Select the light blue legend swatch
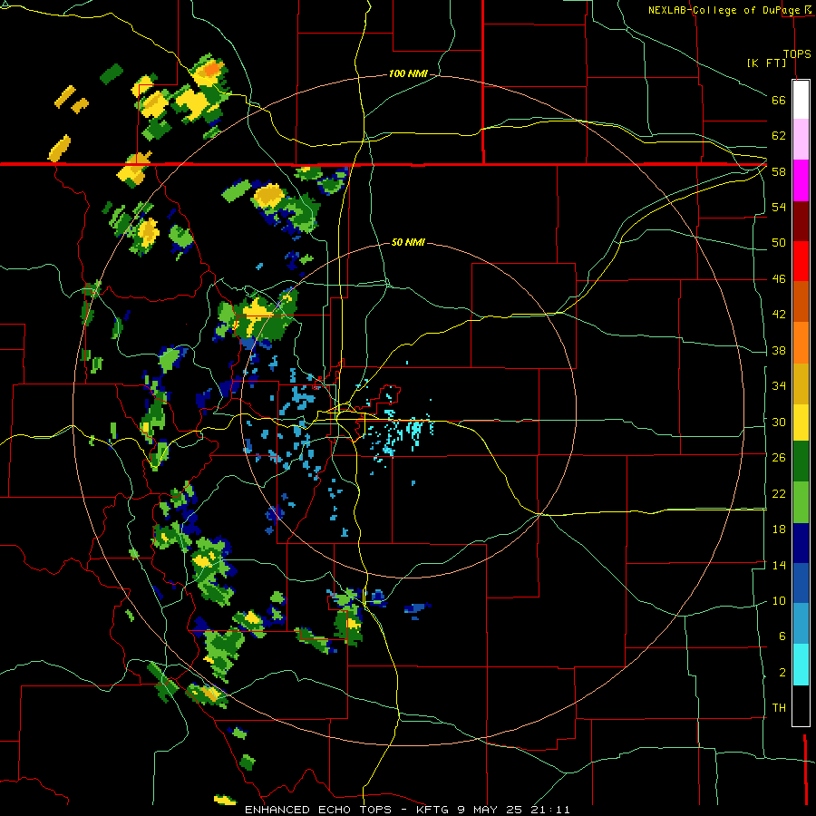 coord(801,624)
